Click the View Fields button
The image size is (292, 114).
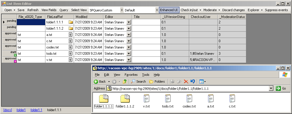[49, 10]
